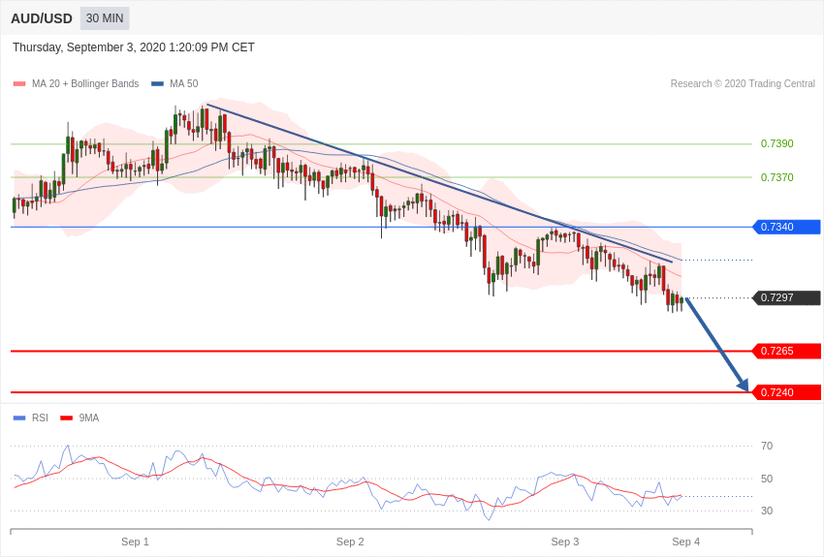Click the Sep 1 date axis label
Screen dimensions: 824x558
[x=135, y=542]
